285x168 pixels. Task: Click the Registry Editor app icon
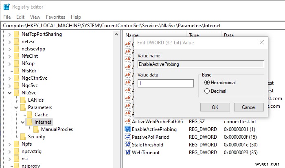pyautogui.click(x=7, y=7)
